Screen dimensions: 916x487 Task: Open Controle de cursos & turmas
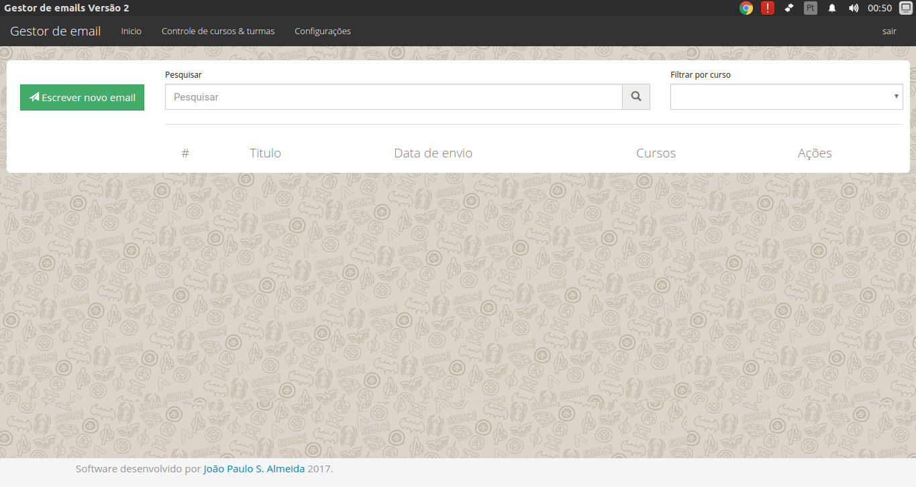pyautogui.click(x=218, y=31)
